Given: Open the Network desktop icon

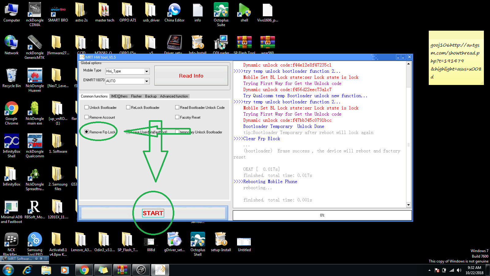Looking at the screenshot, I should pyautogui.click(x=12, y=45).
